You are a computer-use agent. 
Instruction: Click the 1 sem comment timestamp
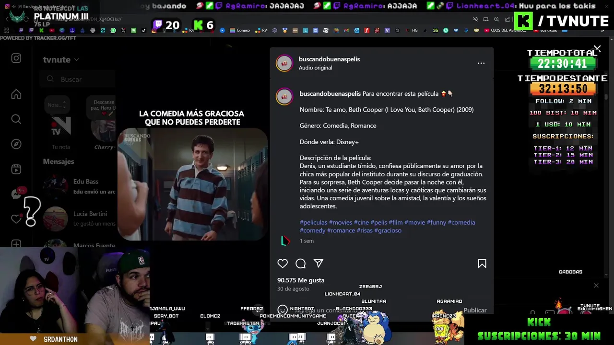(307, 241)
